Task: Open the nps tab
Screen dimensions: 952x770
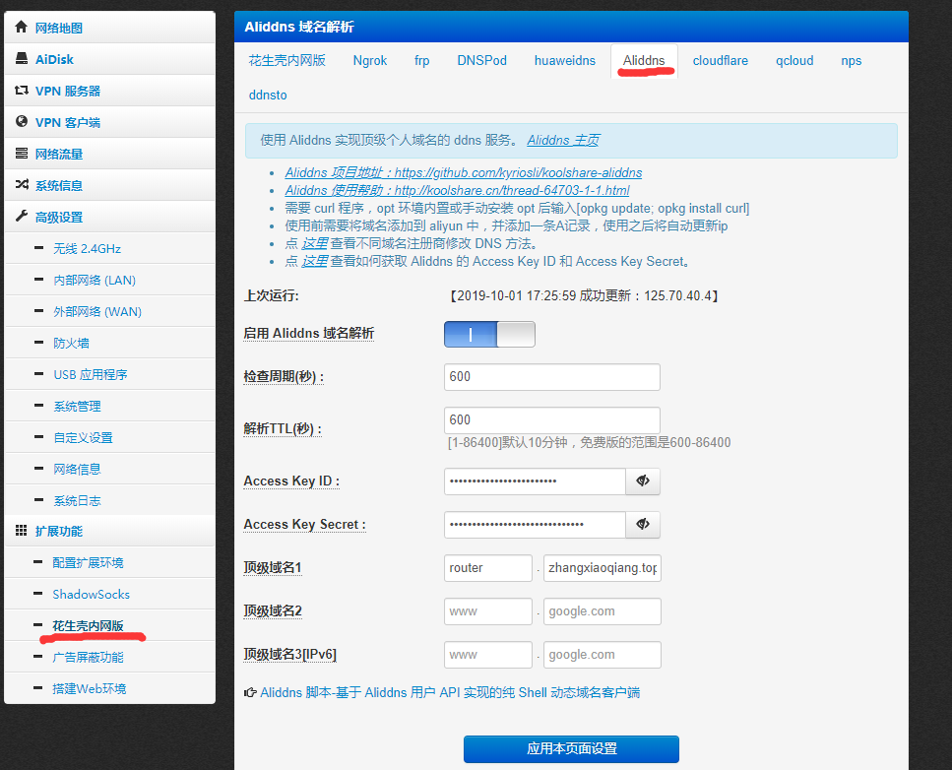Action: (x=852, y=61)
